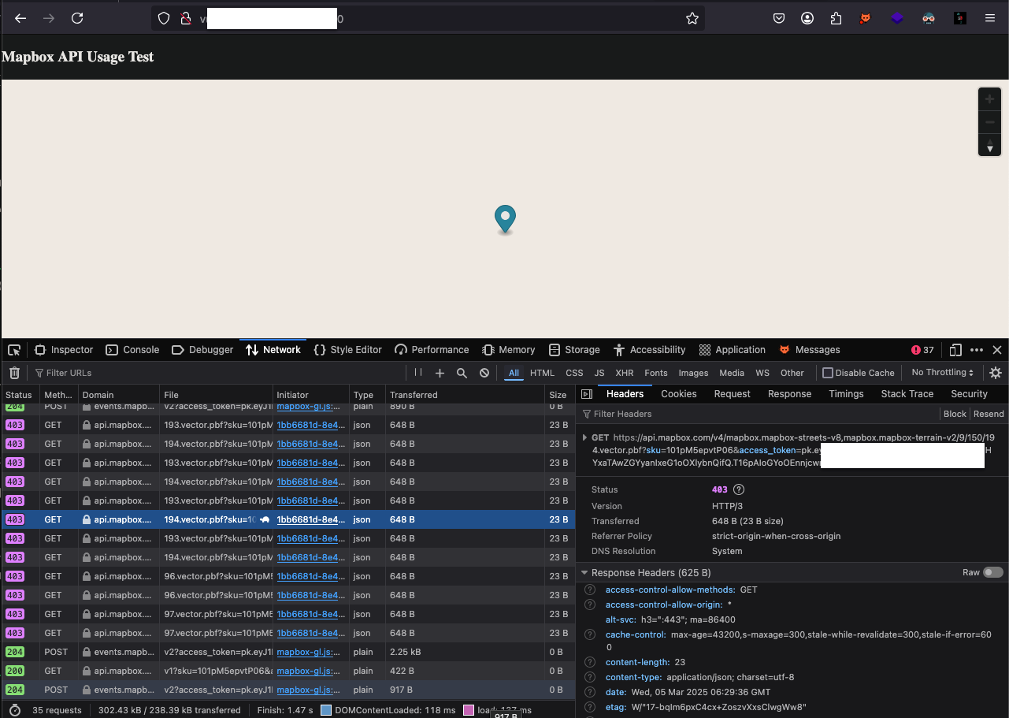Open the performance analysis stopwatch icon
This screenshot has height=718, width=1009.
[x=14, y=710]
